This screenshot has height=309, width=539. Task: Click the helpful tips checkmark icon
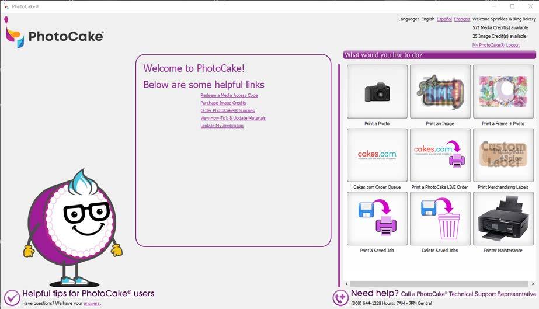tap(12, 298)
